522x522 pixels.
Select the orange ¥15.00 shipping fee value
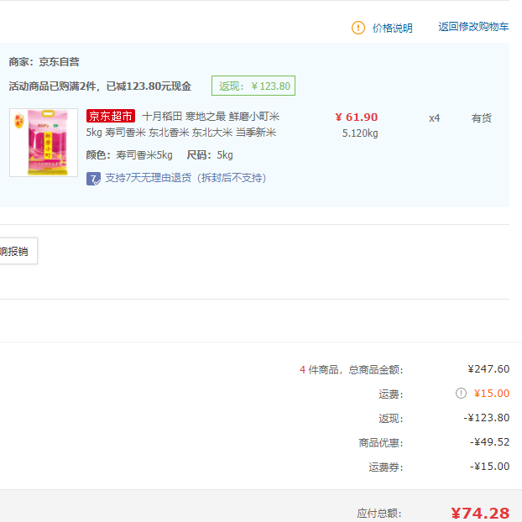click(x=492, y=394)
